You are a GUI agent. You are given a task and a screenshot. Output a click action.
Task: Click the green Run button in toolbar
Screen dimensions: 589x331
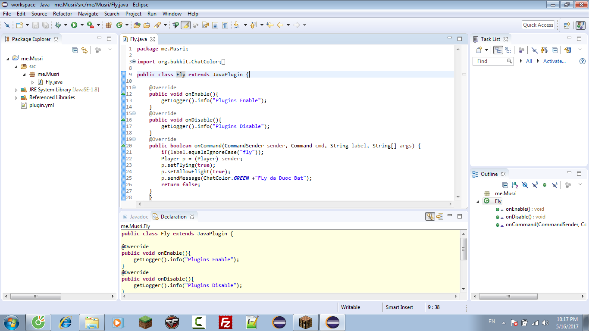(x=74, y=25)
